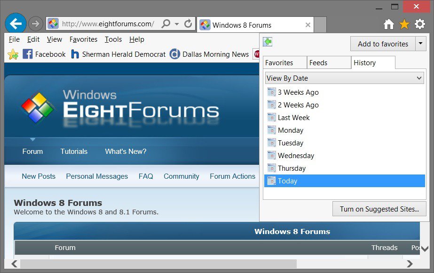Click the Forum column header
This screenshot has width=434, height=273.
point(65,248)
